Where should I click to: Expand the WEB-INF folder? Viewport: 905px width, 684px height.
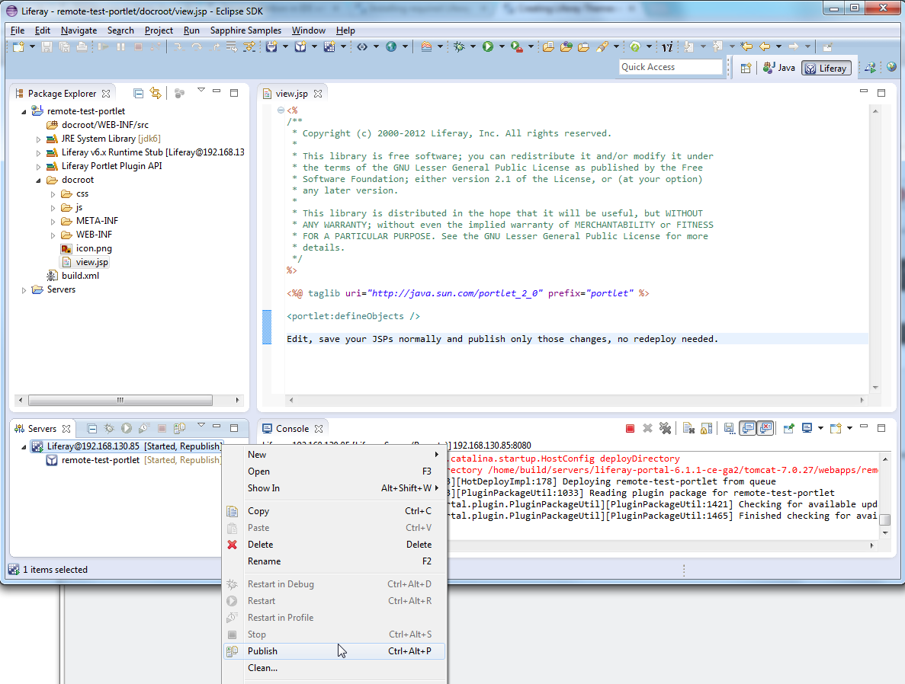click(x=53, y=235)
